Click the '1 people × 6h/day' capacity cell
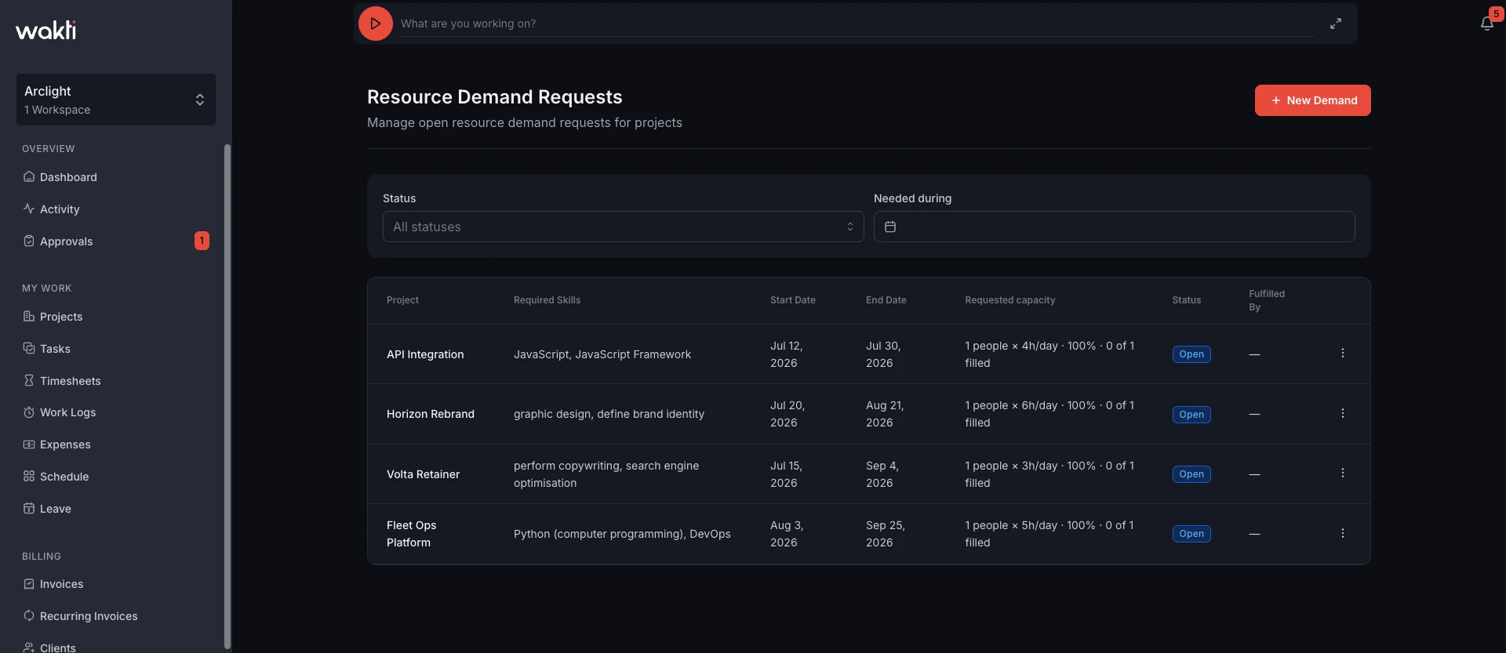 click(1049, 414)
